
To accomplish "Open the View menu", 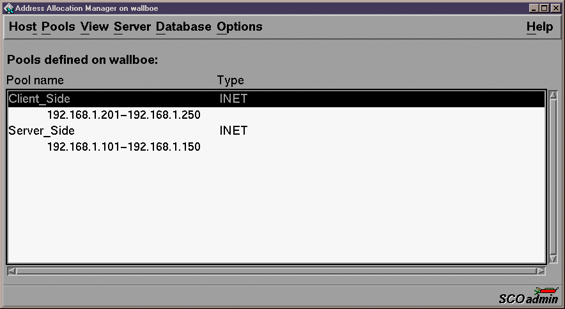I will point(95,27).
